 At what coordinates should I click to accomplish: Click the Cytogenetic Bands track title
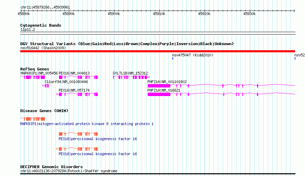point(41,25)
